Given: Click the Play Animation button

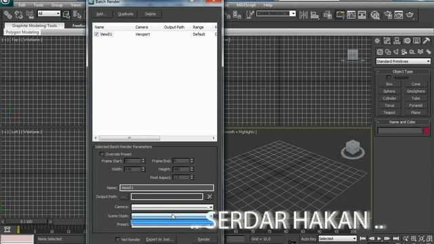Looking at the screenshot, I should pos(379,239).
